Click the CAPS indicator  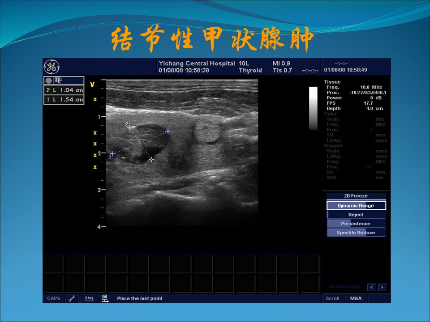tap(53, 298)
